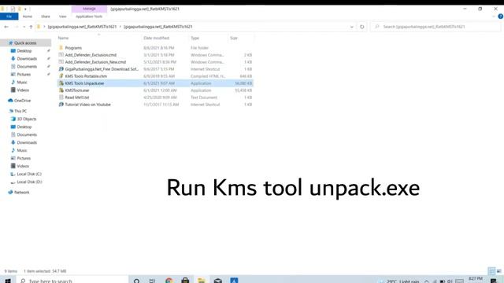
Task: Select the Read Me!!!.txt document icon
Action: point(61,97)
